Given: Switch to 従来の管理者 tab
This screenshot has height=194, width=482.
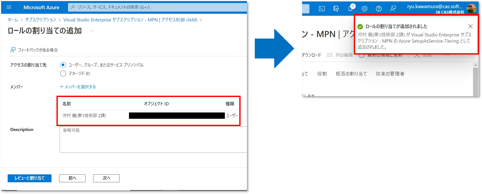Looking at the screenshot, I should 390,74.
